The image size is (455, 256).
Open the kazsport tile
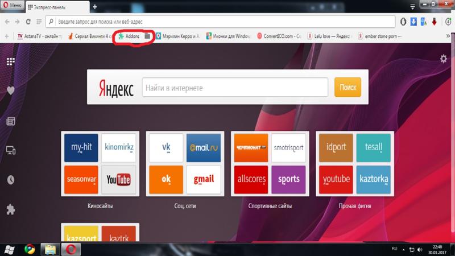pyautogui.click(x=81, y=234)
